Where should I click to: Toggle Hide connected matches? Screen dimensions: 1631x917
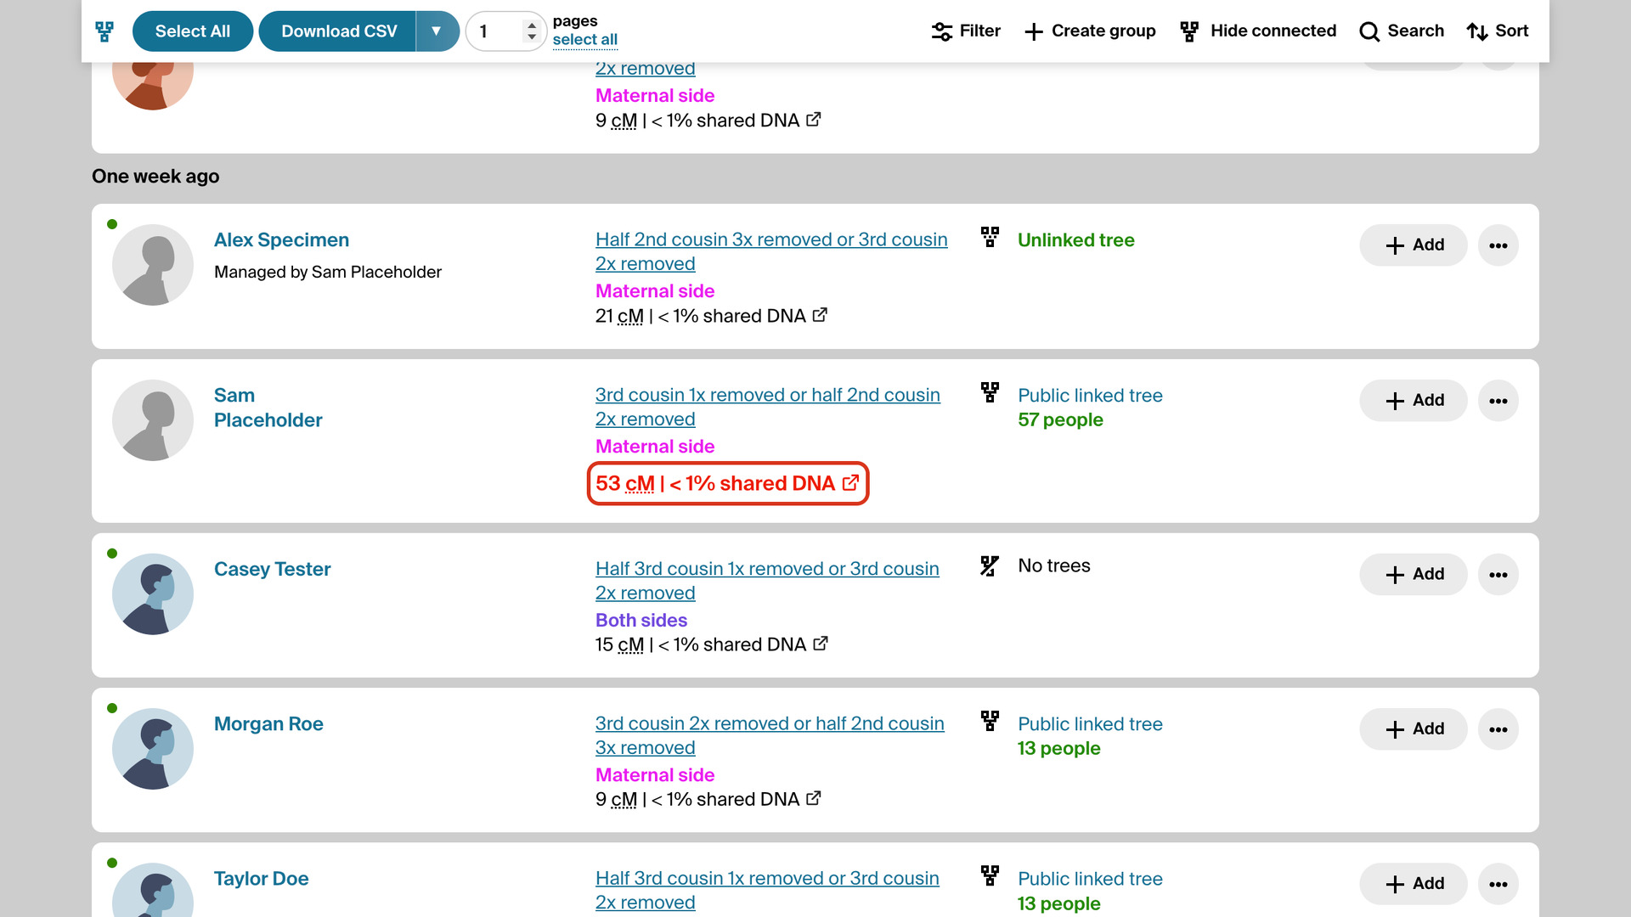pyautogui.click(x=1258, y=31)
